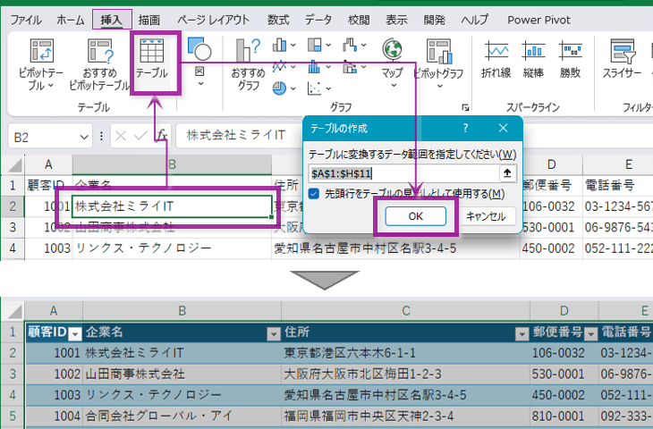
Task: Open Recommended Charts (おすすめグラフ)
Action: point(248,64)
